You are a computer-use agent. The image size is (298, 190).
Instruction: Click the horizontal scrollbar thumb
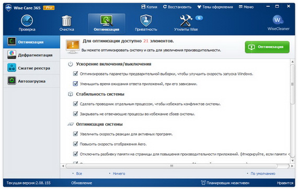171,166
